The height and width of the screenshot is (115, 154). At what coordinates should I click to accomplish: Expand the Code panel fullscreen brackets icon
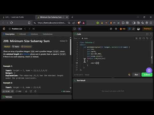point(147,34)
